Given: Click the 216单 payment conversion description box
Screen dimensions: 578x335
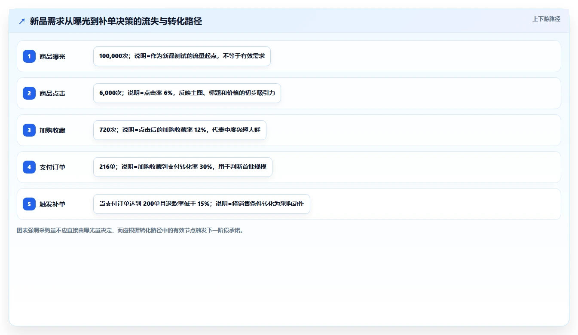Looking at the screenshot, I should pos(183,167).
